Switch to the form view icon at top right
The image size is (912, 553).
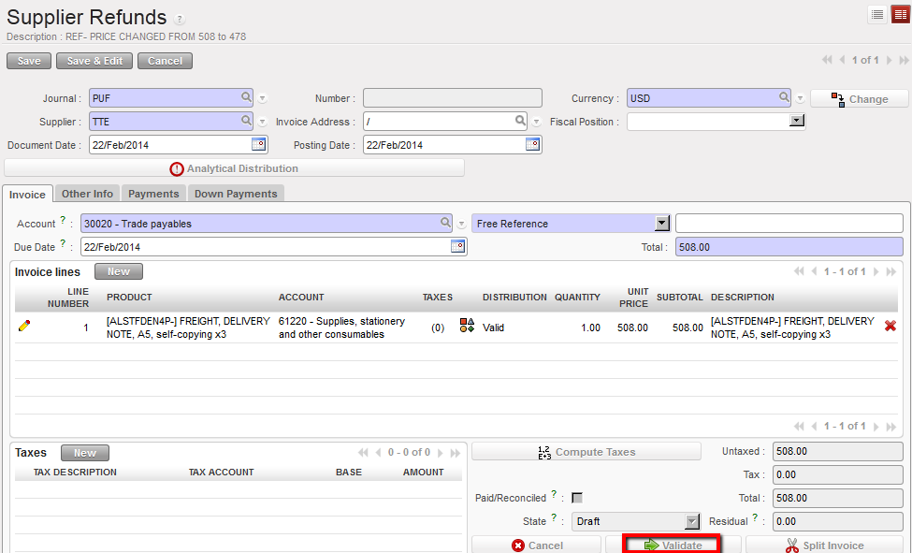pos(899,14)
